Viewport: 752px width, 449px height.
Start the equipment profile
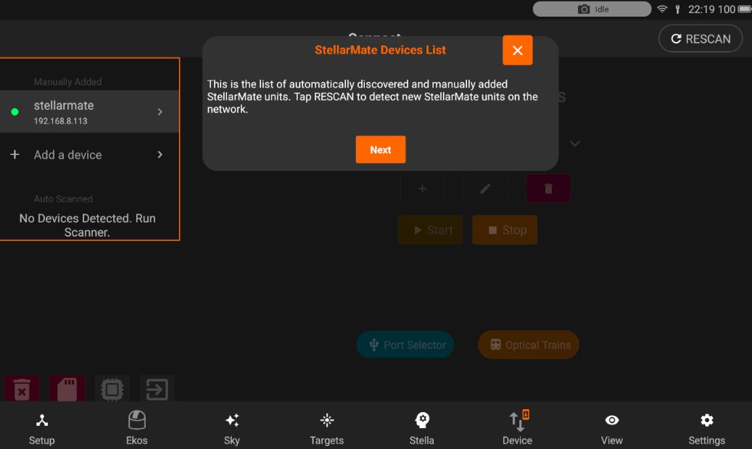(x=430, y=230)
